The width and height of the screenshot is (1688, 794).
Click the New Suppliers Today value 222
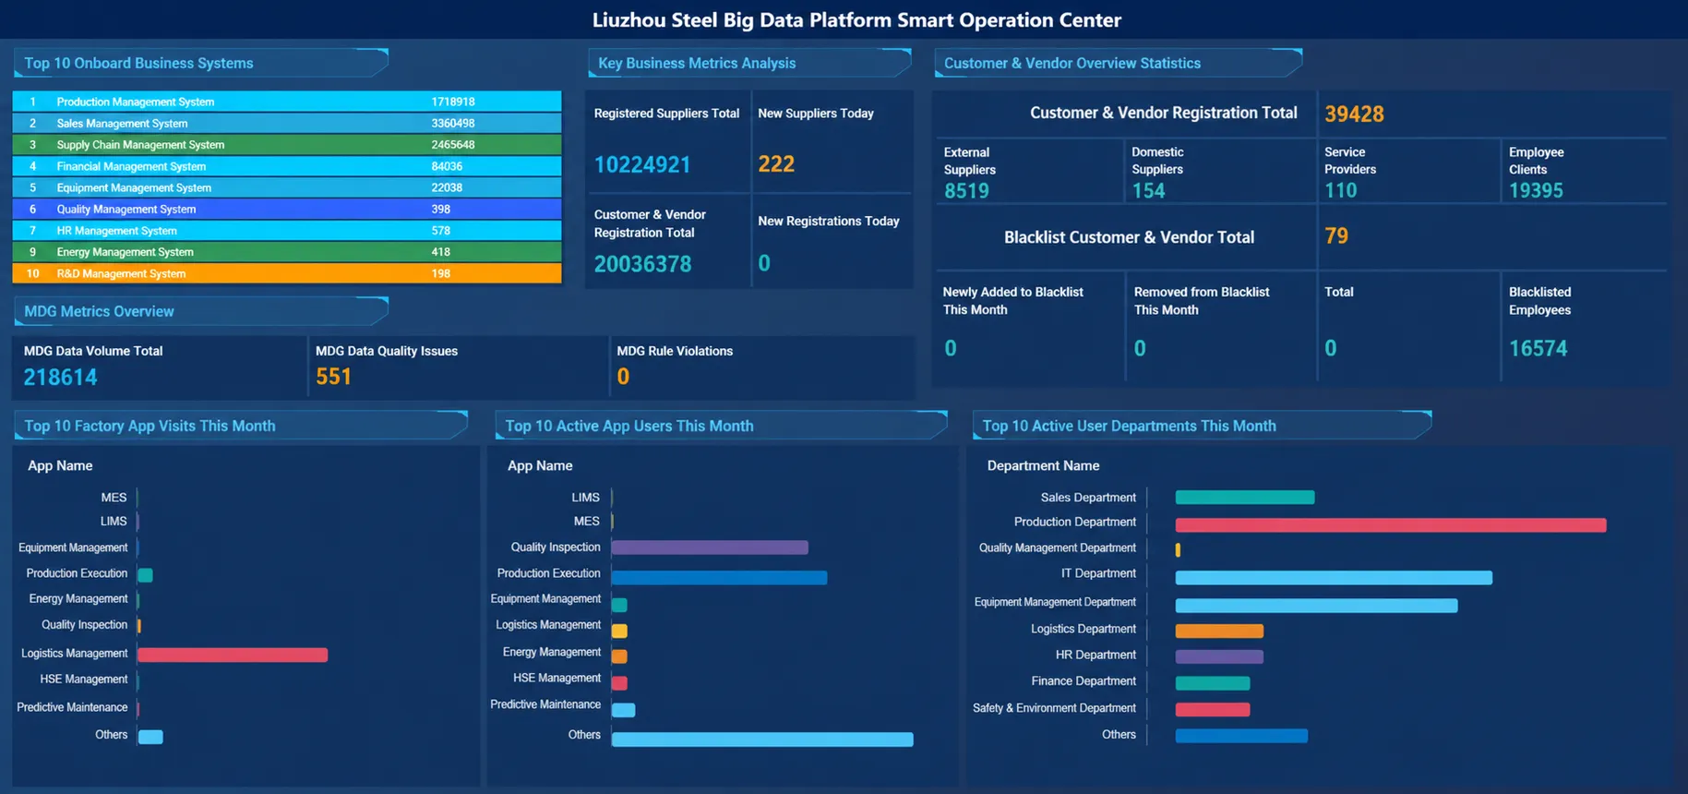(x=776, y=163)
